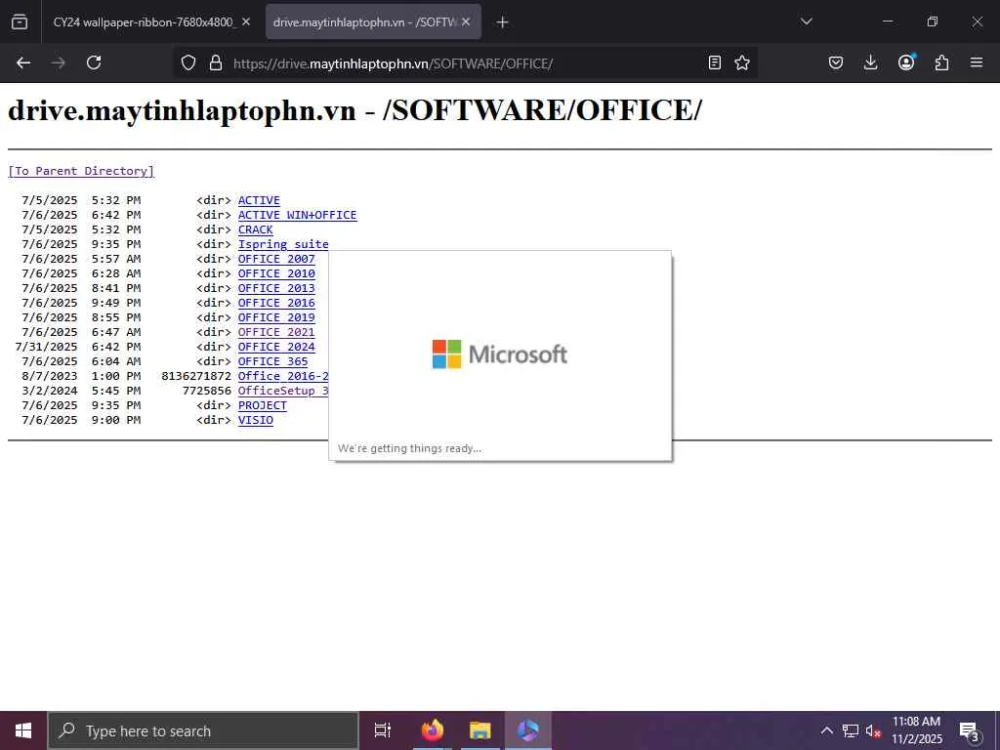
Task: Open the tracking protection shield icon
Action: coord(188,63)
